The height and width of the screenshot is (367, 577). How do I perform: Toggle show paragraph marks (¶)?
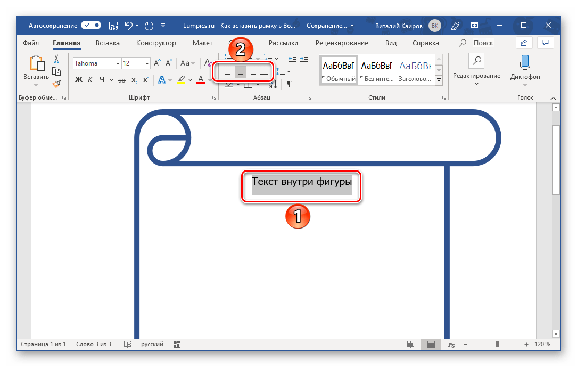click(290, 84)
